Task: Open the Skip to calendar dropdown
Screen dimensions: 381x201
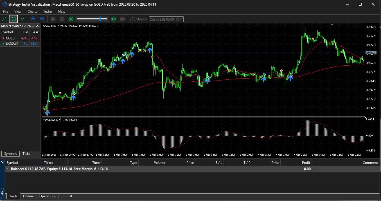Action: coord(179,19)
